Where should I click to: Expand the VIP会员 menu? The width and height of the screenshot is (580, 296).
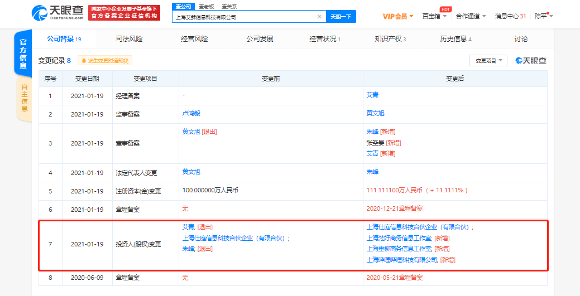[397, 16]
